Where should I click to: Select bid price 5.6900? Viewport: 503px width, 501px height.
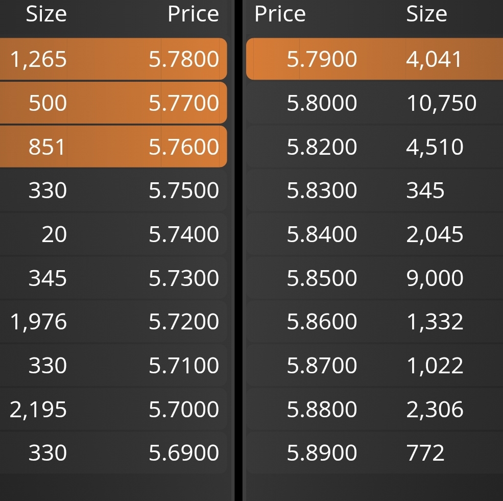click(x=184, y=453)
